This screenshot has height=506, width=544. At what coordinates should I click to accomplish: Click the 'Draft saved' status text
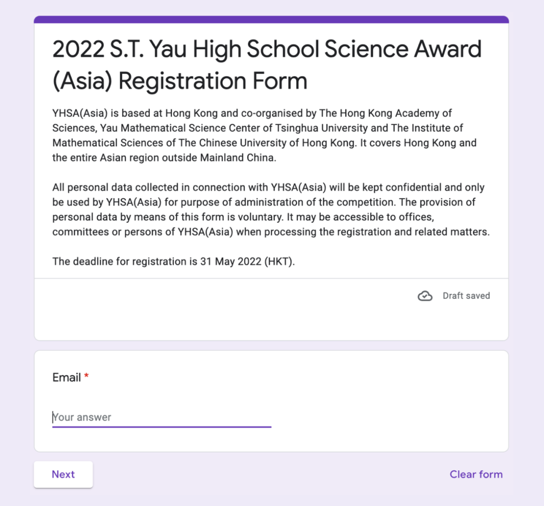coord(466,296)
